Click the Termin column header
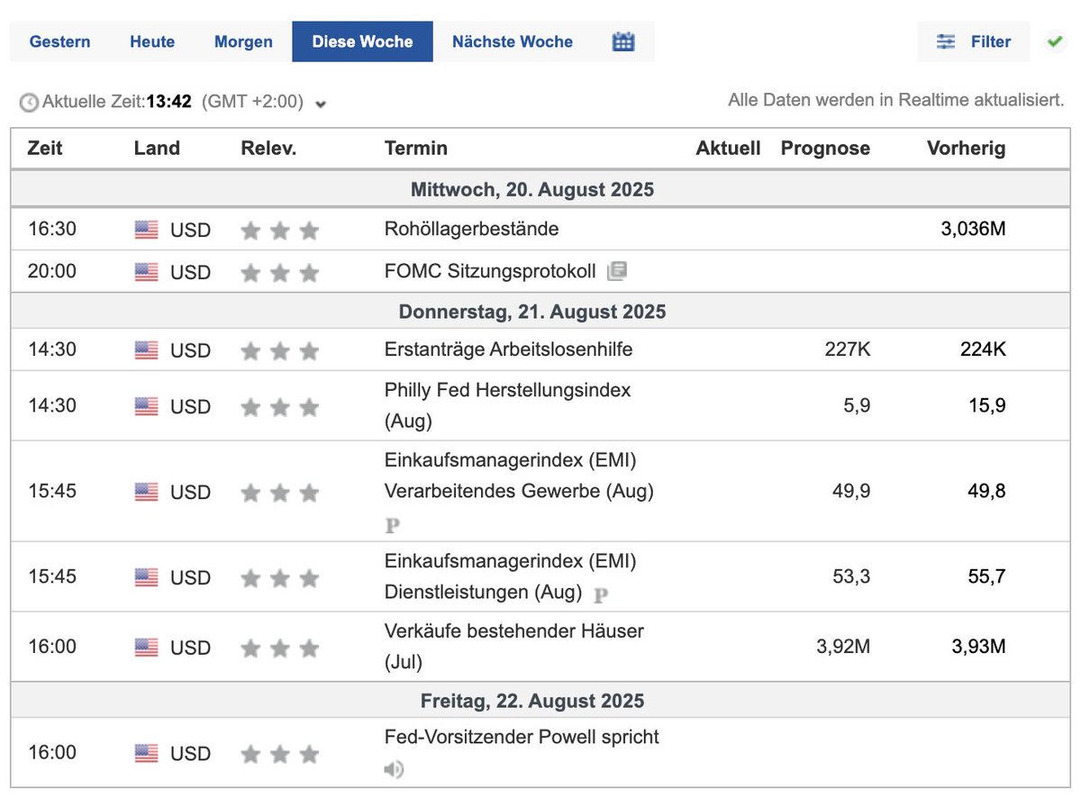Screen dimensions: 1081x798 (416, 149)
